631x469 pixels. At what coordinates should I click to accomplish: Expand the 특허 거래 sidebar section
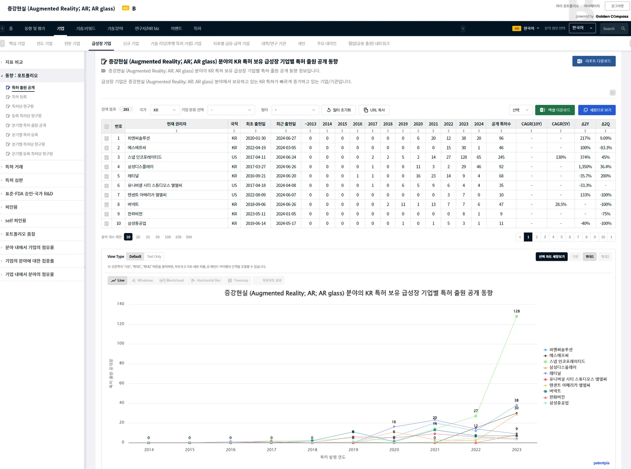click(14, 167)
